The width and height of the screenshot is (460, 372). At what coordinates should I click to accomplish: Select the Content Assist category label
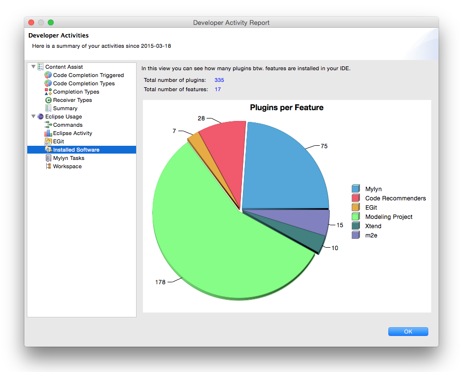click(x=64, y=67)
